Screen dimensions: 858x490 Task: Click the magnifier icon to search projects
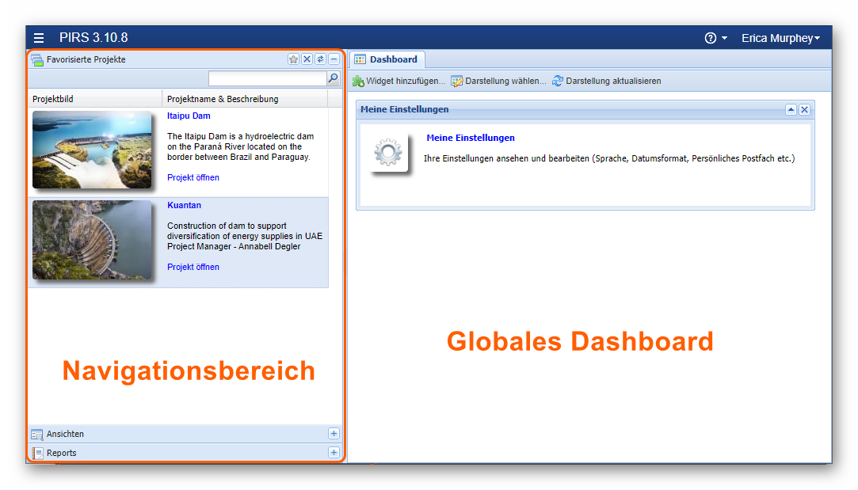pos(333,78)
